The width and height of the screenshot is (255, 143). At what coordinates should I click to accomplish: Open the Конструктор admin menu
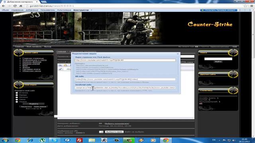81,10
